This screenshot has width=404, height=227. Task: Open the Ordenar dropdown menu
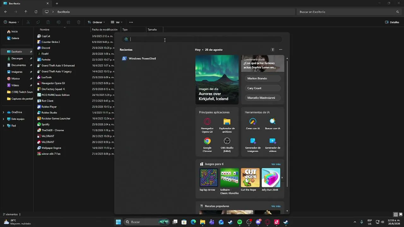96,22
